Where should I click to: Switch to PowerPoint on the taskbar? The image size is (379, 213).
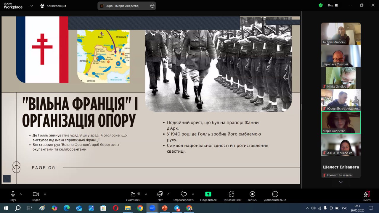(x=165, y=208)
